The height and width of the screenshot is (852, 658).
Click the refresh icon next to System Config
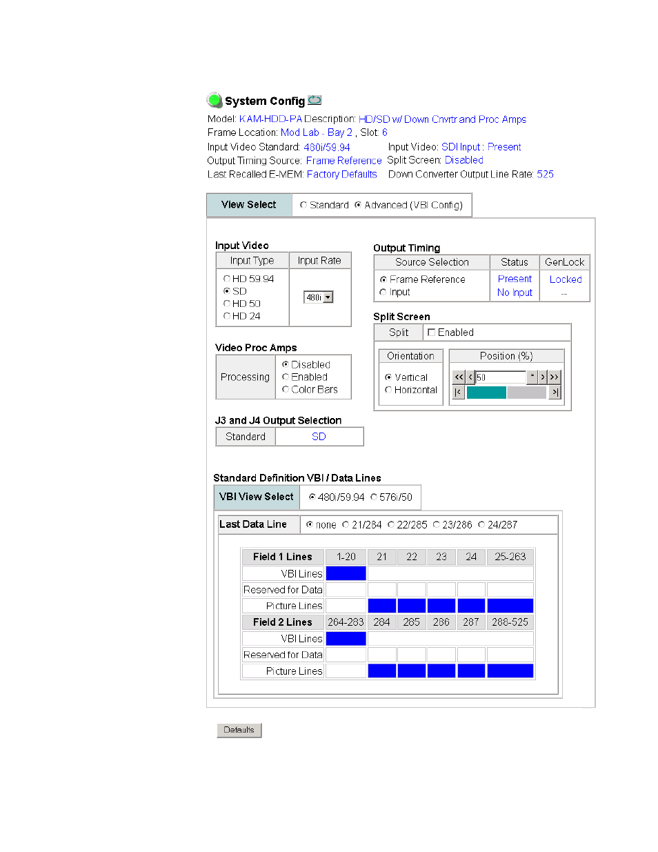pos(315,100)
